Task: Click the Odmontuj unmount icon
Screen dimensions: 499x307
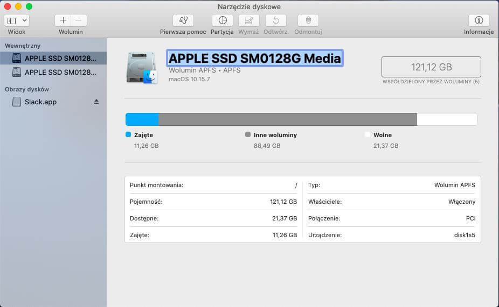Action: click(x=308, y=20)
